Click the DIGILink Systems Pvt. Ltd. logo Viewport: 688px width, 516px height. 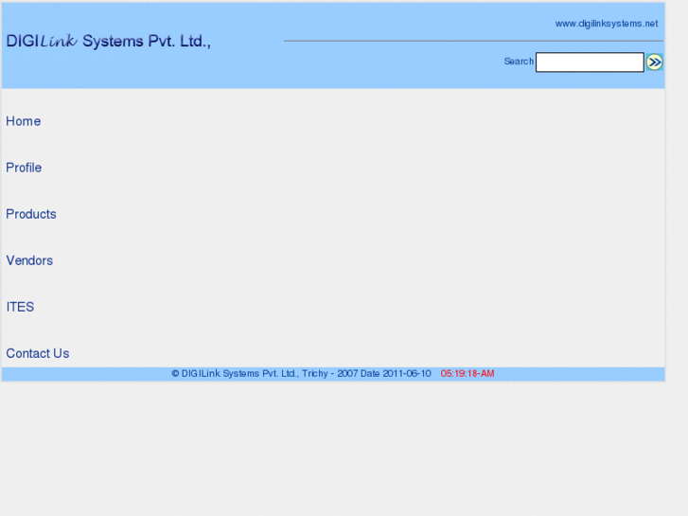coord(109,41)
